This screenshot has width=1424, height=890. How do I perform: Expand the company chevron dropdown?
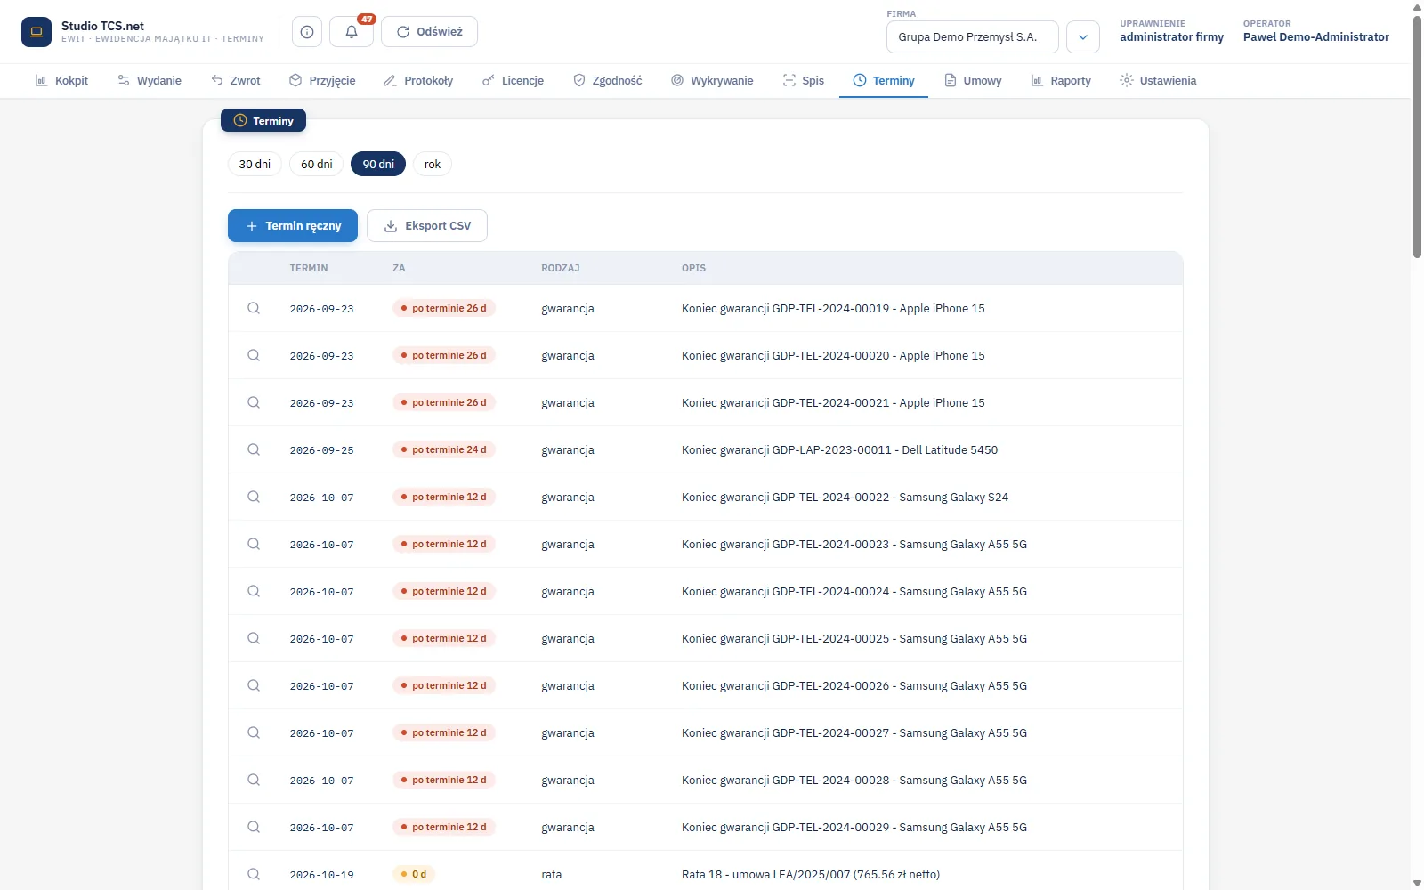[x=1083, y=37]
